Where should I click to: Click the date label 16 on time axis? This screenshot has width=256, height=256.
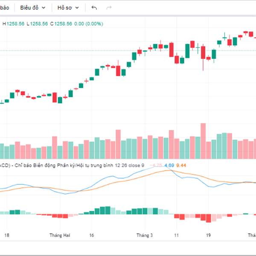92,235
